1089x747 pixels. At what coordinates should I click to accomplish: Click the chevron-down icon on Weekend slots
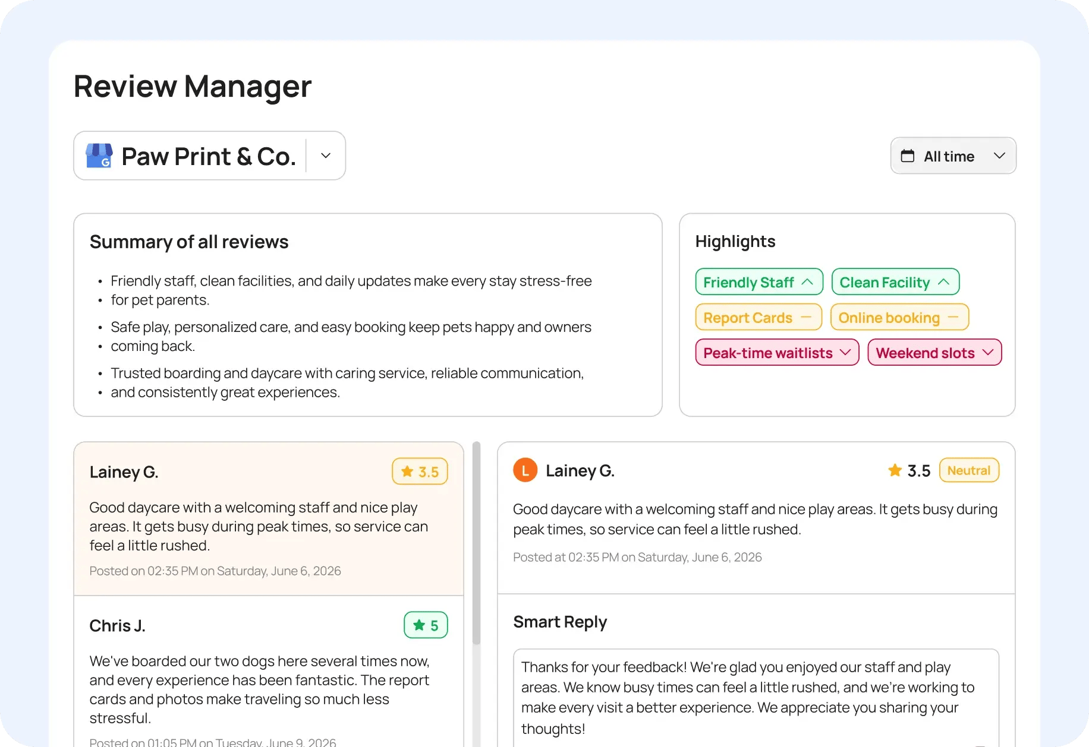tap(988, 353)
